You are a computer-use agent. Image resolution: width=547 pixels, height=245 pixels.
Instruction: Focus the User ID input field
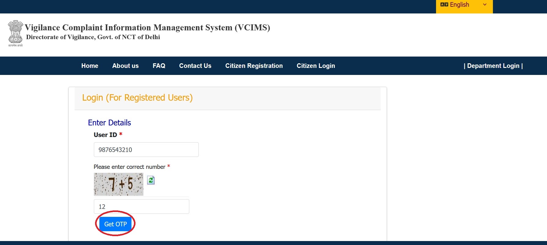pos(146,150)
